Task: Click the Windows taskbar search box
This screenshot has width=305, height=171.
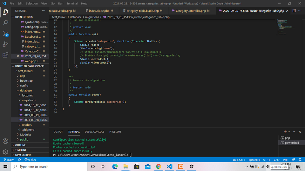Action: click(x=34, y=167)
